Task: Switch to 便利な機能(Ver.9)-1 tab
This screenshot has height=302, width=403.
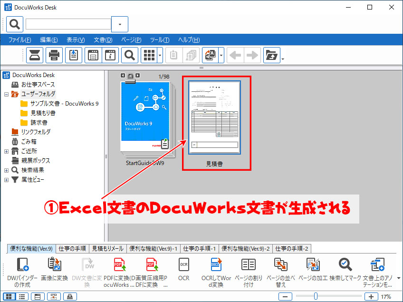Action: [x=154, y=248]
